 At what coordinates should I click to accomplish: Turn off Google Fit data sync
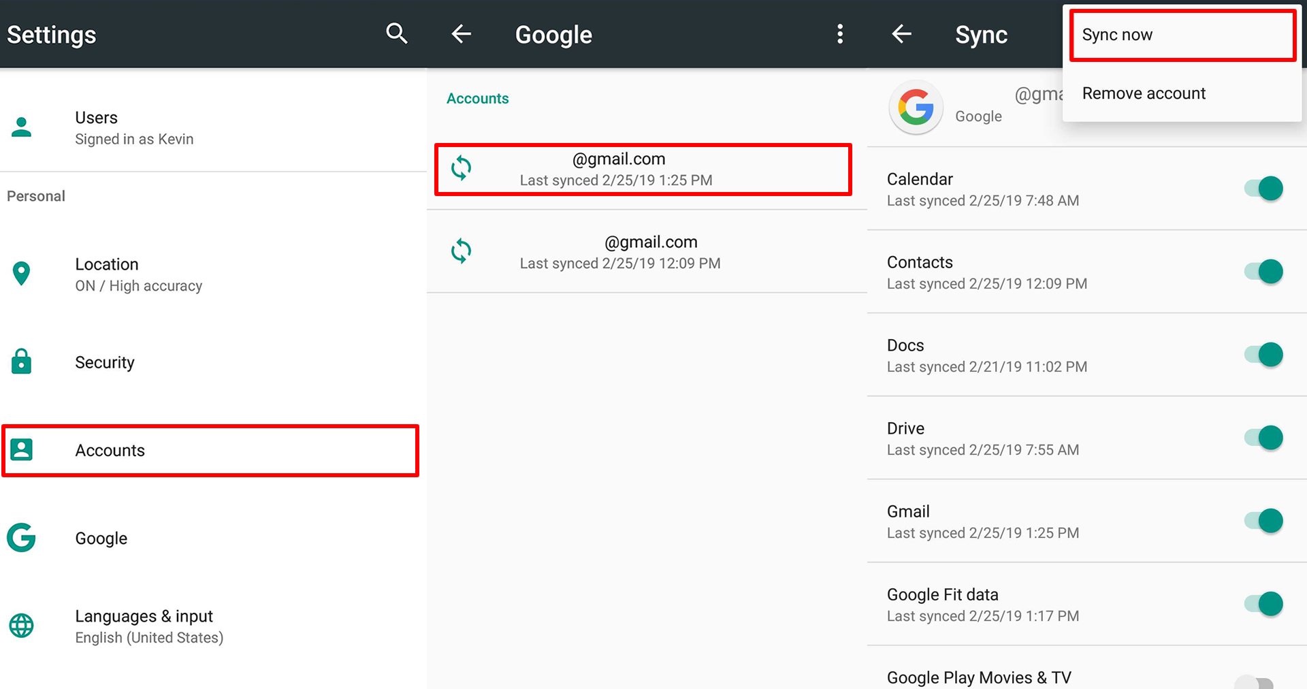1264,604
